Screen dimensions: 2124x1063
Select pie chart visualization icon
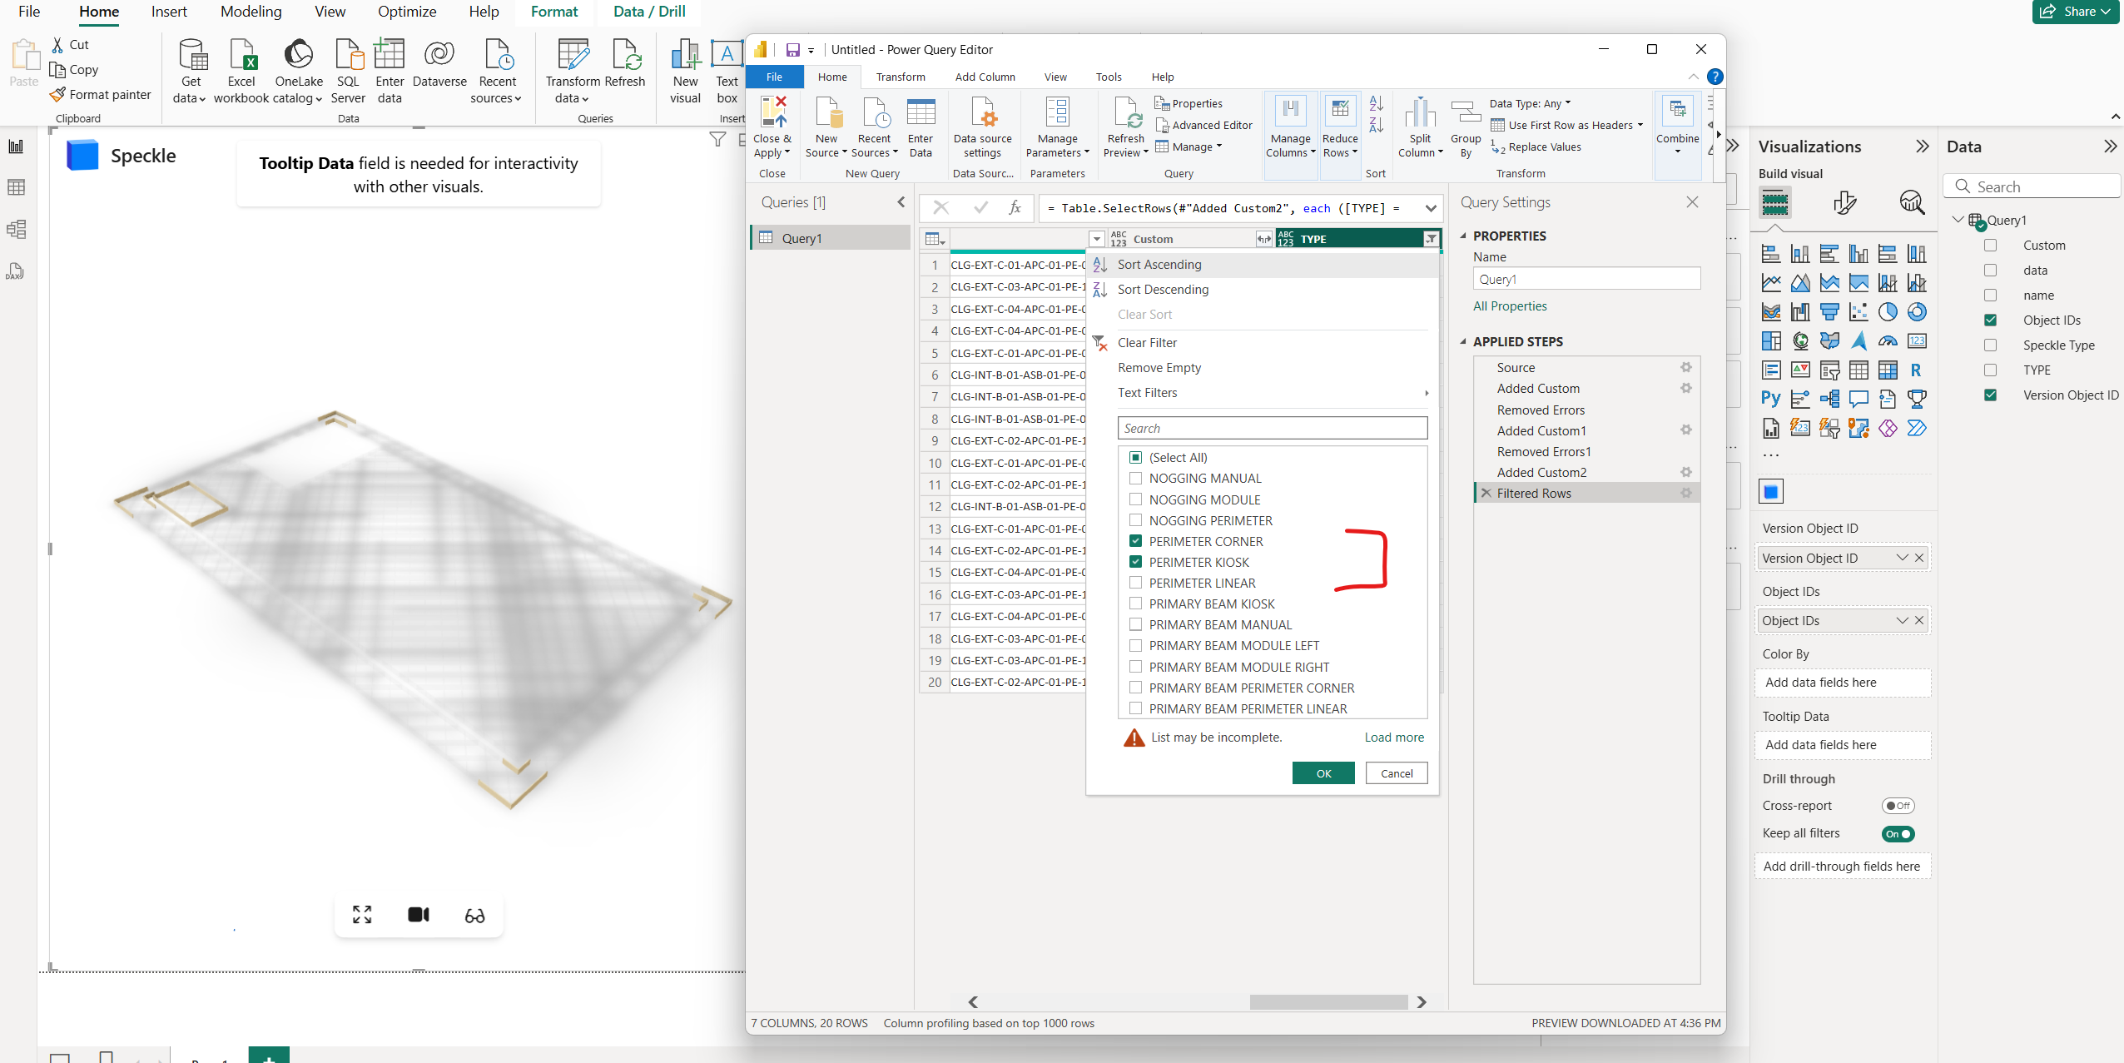tap(1888, 312)
